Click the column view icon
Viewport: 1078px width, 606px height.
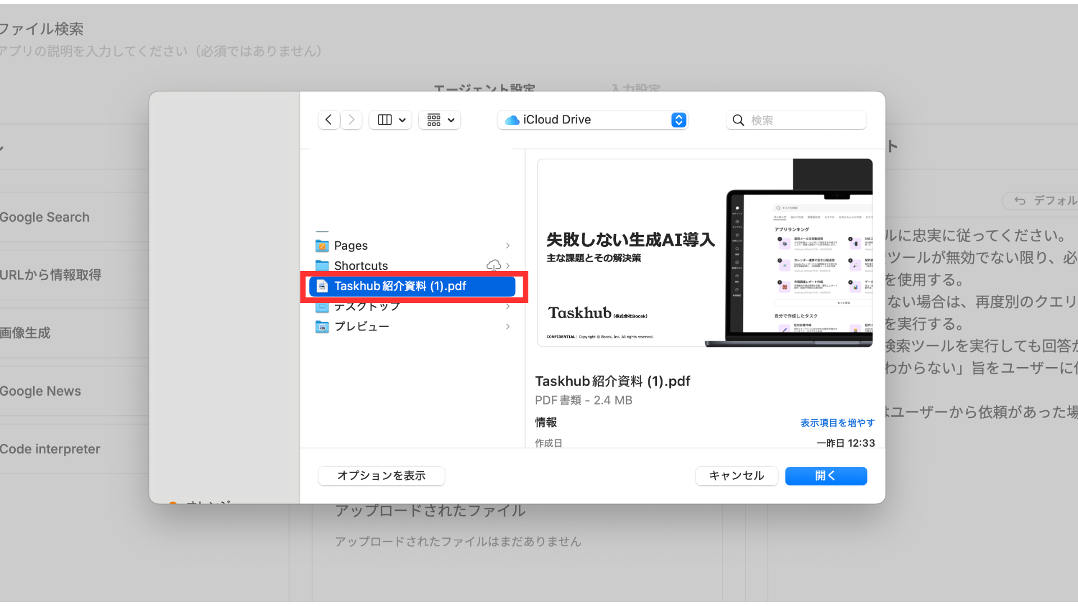click(385, 120)
